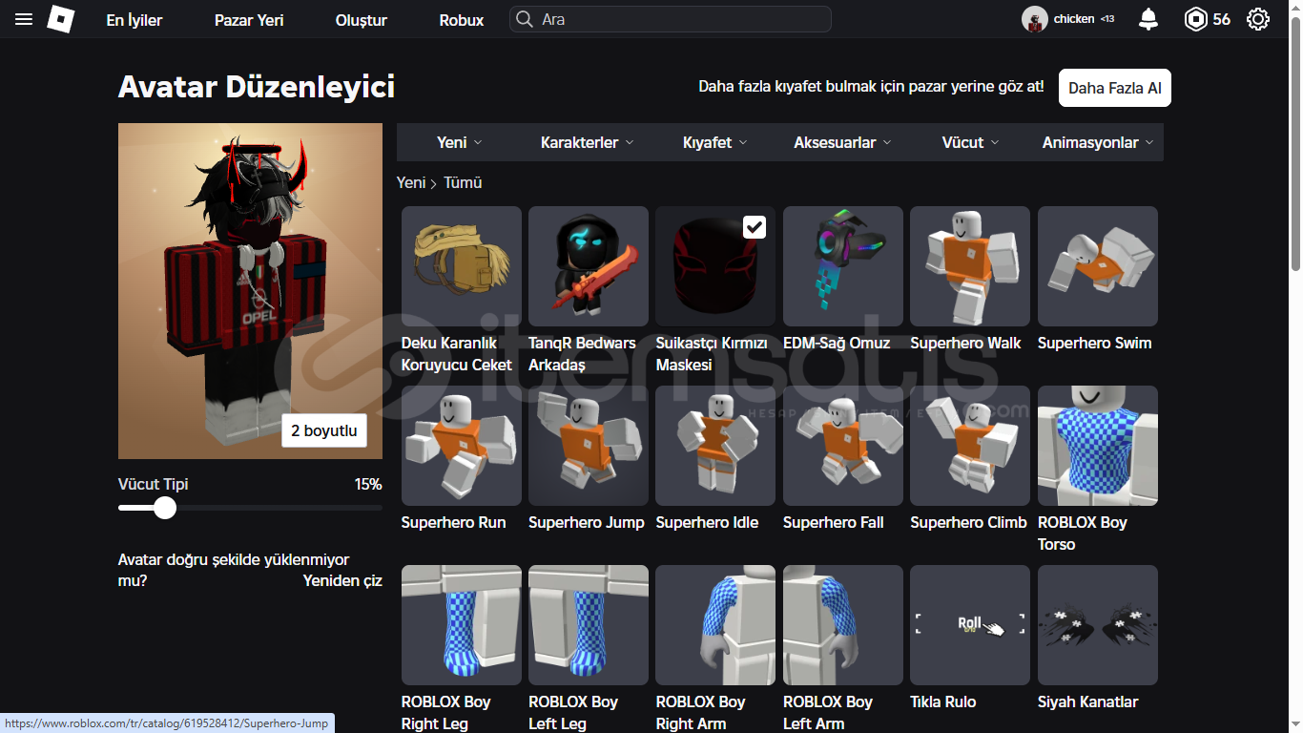Image resolution: width=1303 pixels, height=733 pixels.
Task: Select the Superhero Idle animation thumbnail
Action: click(715, 446)
